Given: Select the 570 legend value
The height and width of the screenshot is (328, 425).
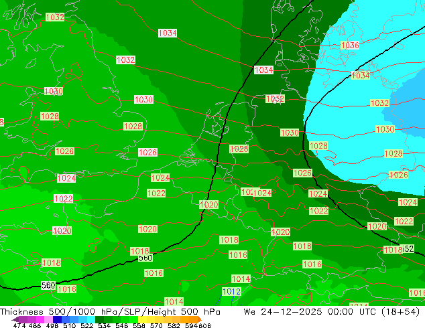Looking at the screenshot, I should point(156,325).
